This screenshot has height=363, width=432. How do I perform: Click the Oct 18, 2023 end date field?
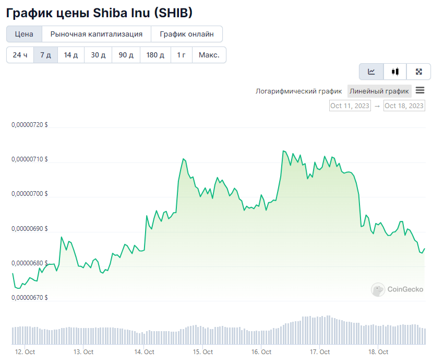coord(404,106)
